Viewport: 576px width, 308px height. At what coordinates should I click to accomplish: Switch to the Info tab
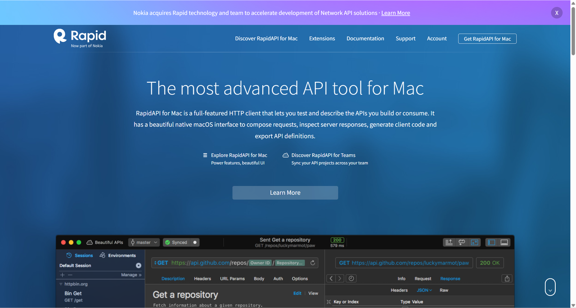tap(401, 279)
